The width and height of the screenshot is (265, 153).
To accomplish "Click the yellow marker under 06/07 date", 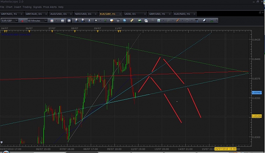I will point(29,32).
